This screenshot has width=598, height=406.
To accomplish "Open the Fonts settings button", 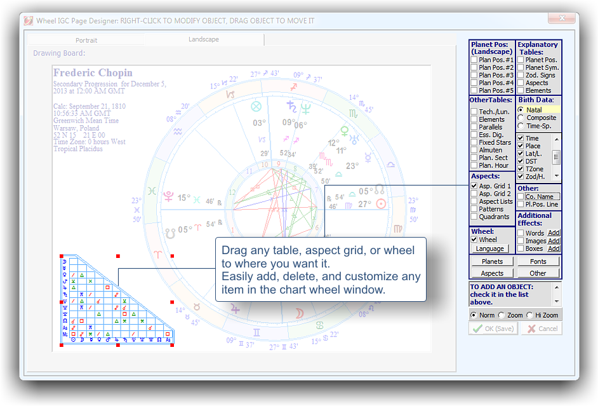I will [538, 261].
